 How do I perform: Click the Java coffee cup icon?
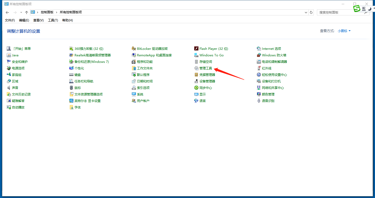9,55
